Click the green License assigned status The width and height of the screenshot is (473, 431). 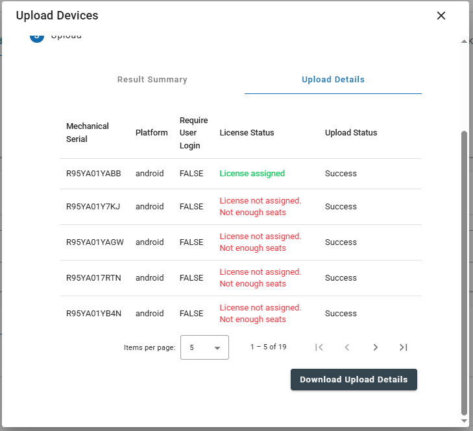click(x=252, y=174)
